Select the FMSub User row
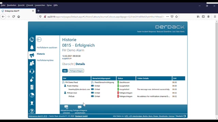 point(124,93)
